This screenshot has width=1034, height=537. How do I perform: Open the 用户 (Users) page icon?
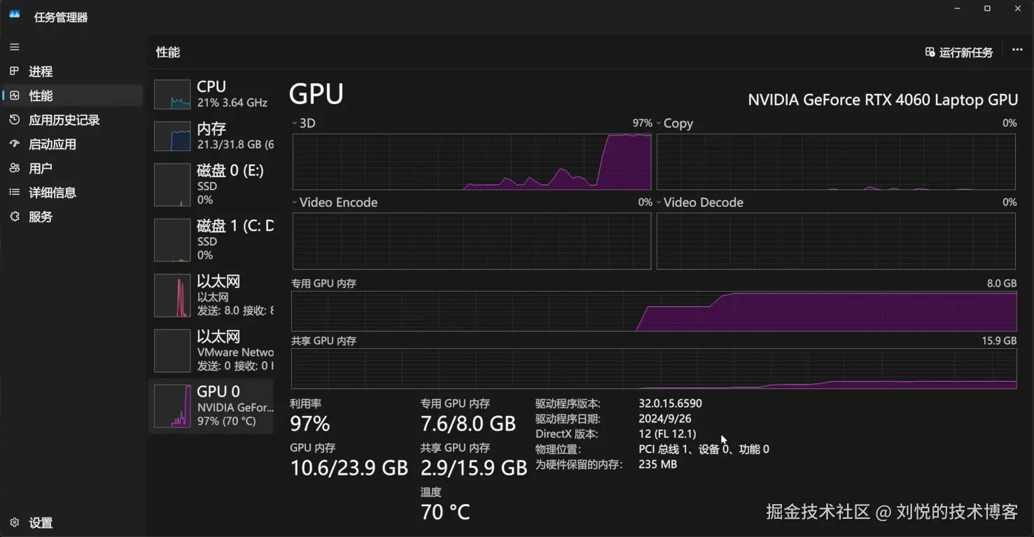(15, 169)
